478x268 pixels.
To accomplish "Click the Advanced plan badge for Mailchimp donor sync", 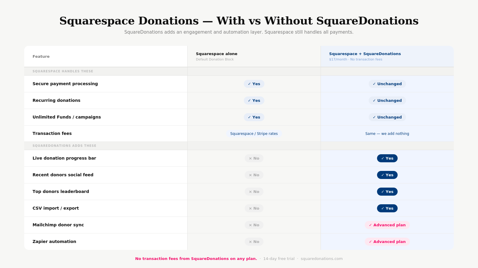I will pos(387,225).
